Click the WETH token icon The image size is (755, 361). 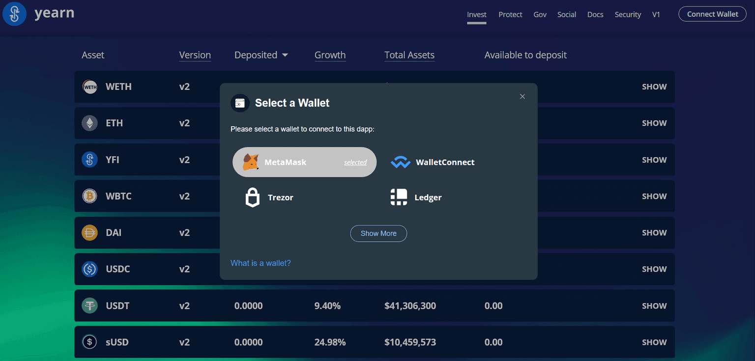(x=89, y=87)
